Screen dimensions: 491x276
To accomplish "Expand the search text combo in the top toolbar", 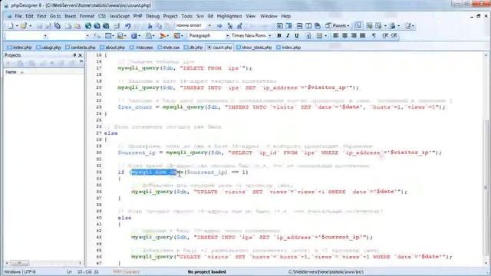I will click(209, 25).
